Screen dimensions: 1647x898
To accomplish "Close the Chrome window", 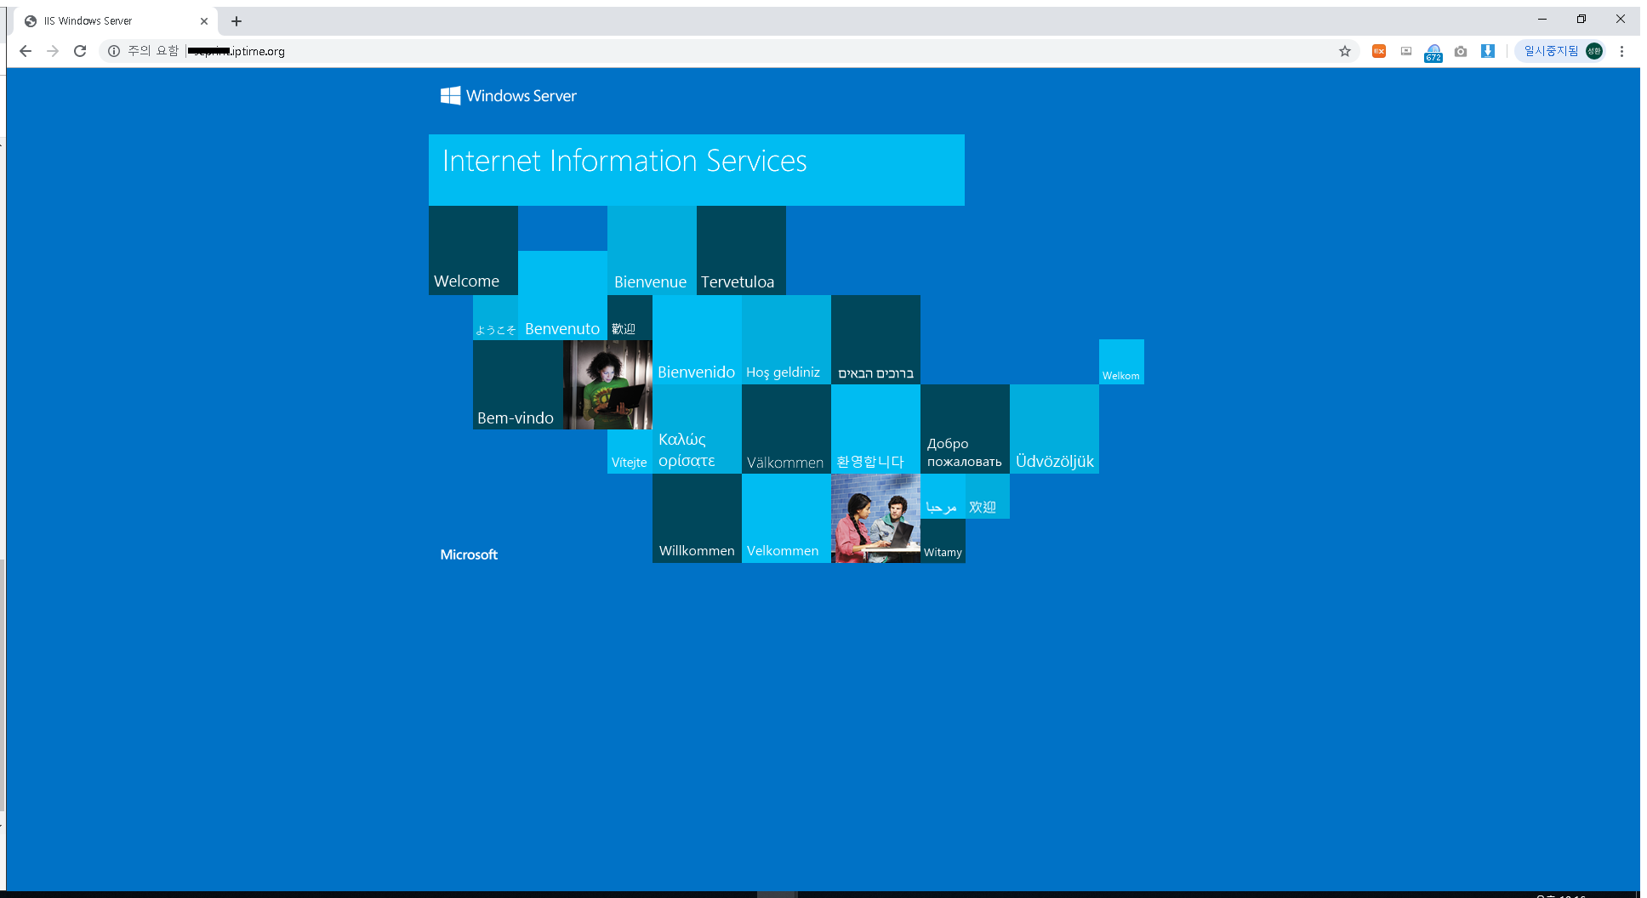I will click(1621, 19).
